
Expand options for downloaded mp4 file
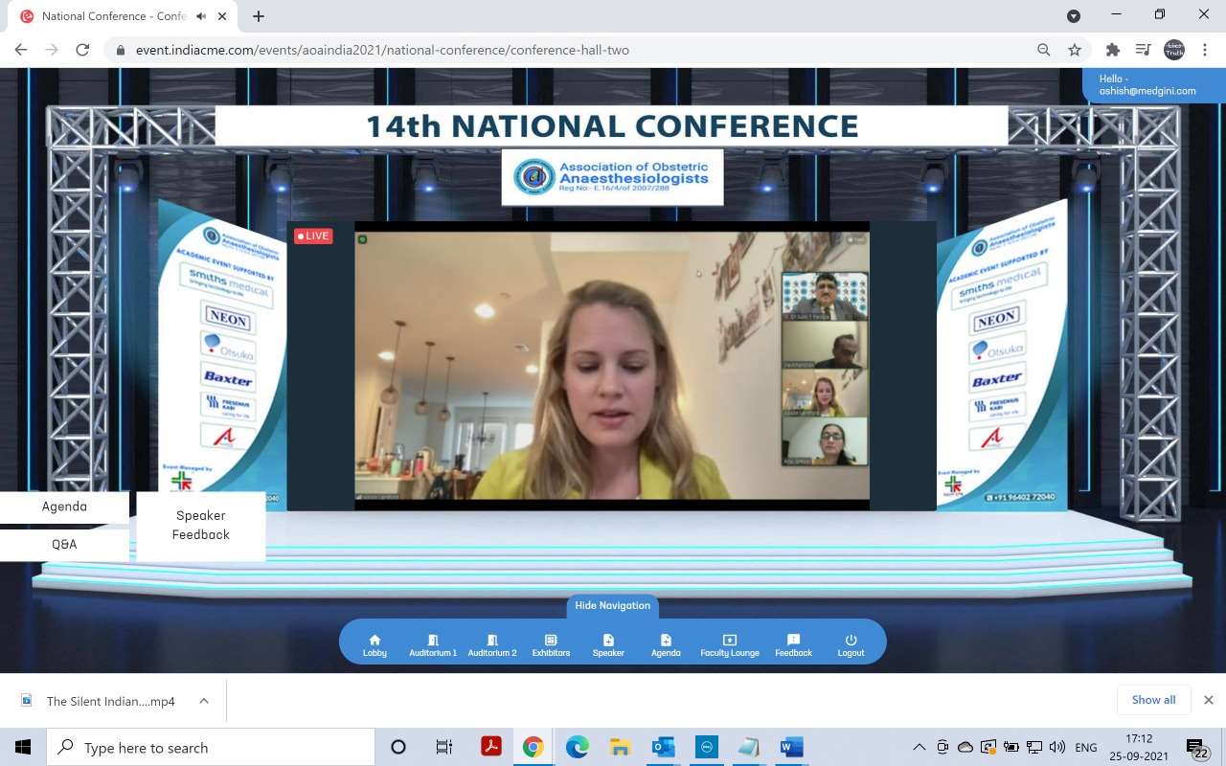click(204, 701)
